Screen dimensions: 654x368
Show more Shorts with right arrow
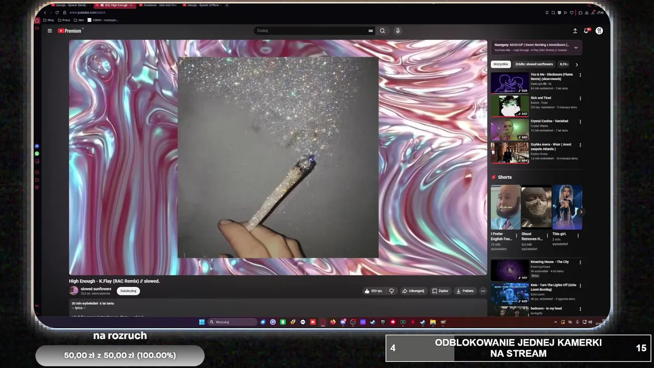581,212
